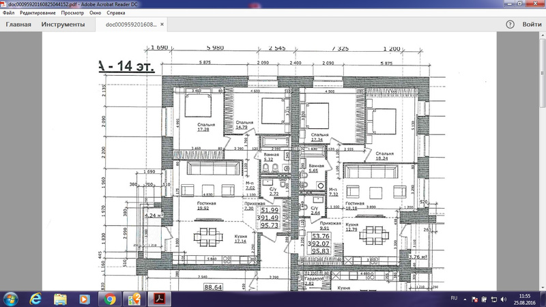Click the 'Спальня 14.79' room label

244,125
